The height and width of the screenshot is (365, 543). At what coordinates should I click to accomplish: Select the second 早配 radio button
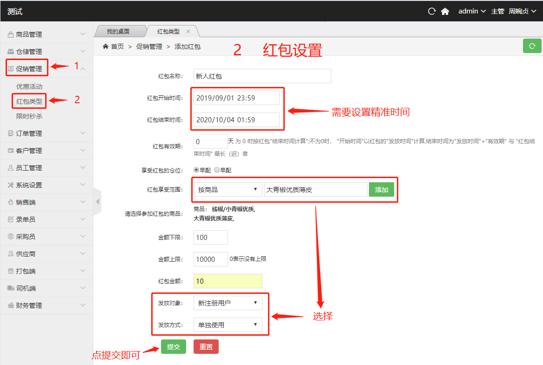click(x=217, y=170)
